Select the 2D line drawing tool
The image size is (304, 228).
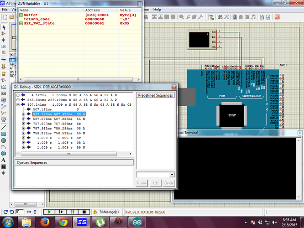click(4, 127)
